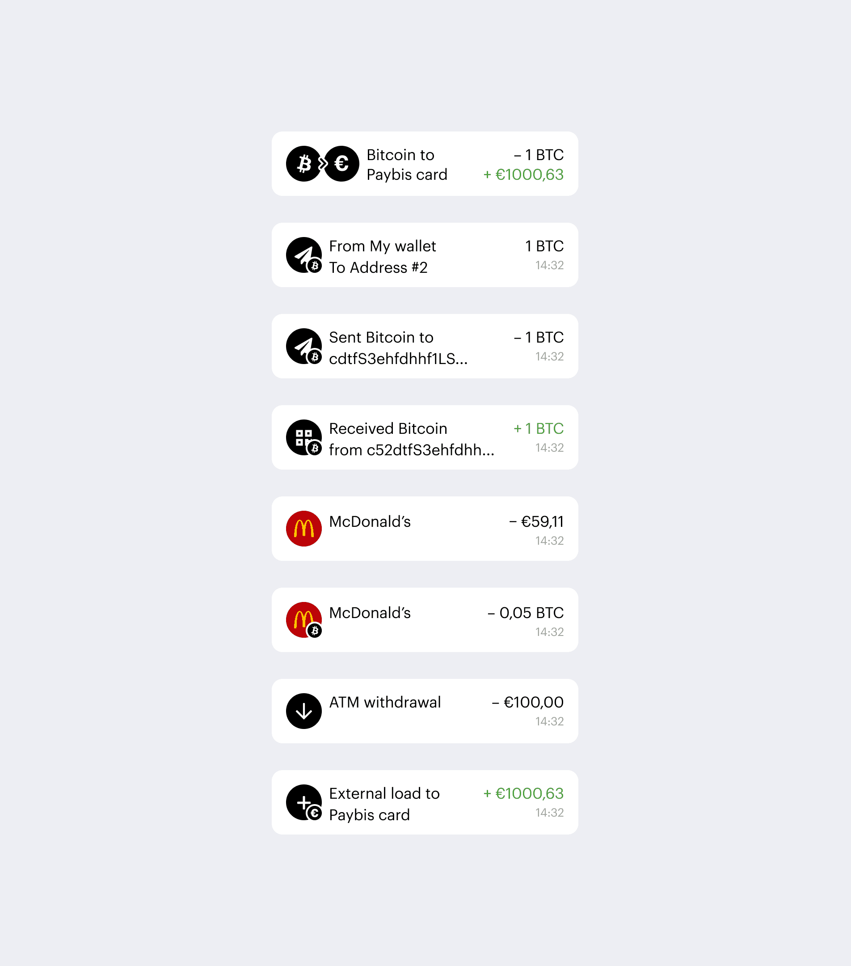
Task: Click the McDonald's logo beside the €59,11 payment
Action: [303, 528]
